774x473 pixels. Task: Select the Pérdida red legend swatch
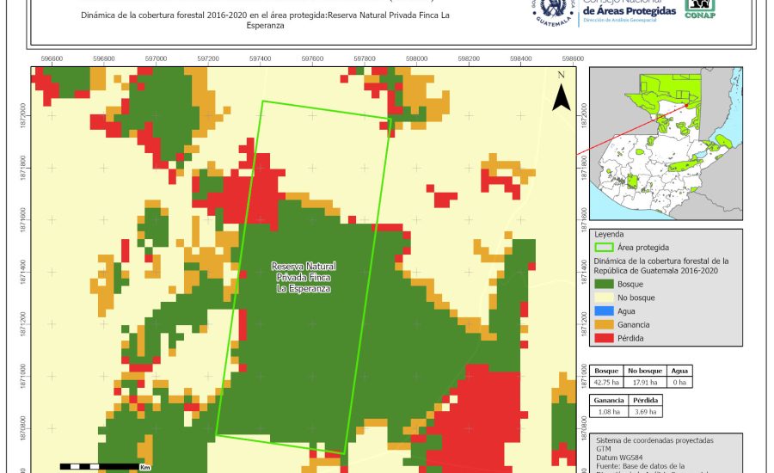click(605, 338)
